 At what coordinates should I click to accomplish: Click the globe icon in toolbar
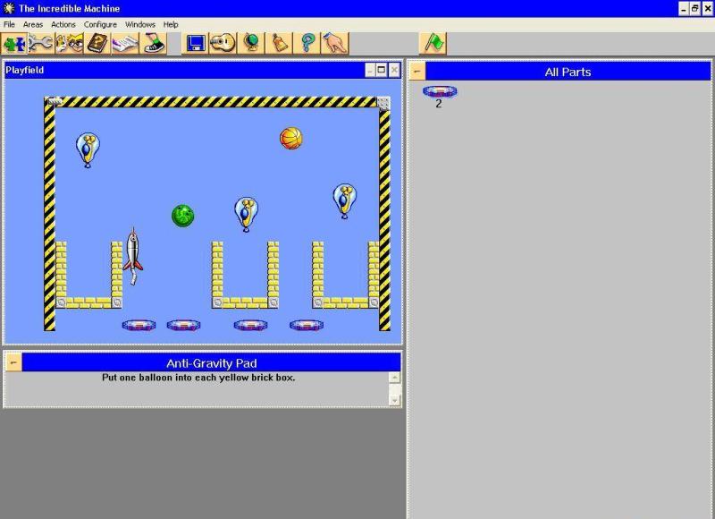(x=251, y=43)
